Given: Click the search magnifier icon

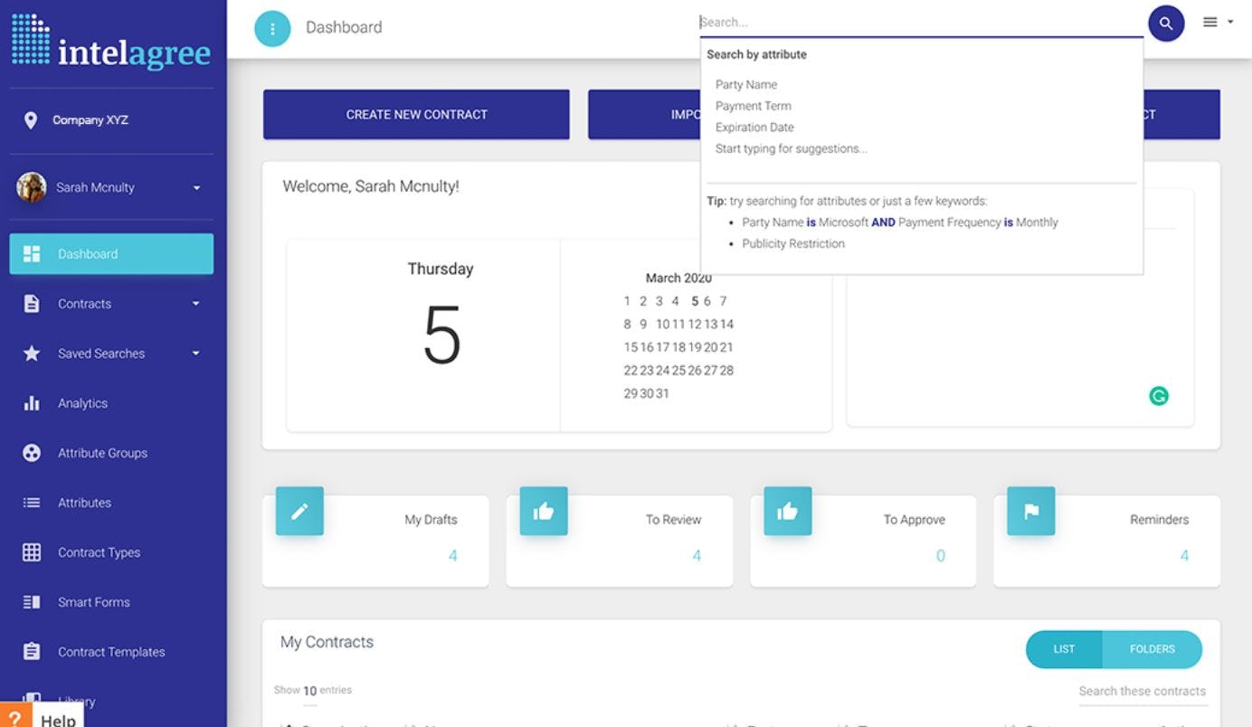Looking at the screenshot, I should [1166, 23].
